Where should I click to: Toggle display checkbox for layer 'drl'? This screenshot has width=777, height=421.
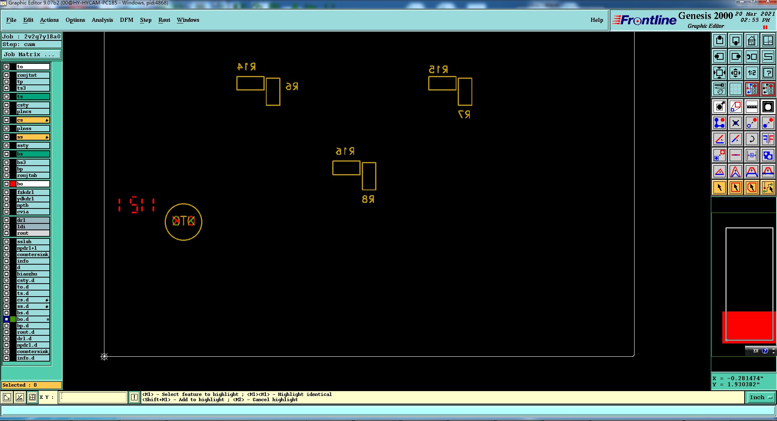pos(6,220)
